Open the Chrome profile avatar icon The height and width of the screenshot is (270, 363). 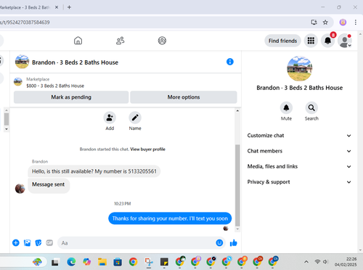[x=343, y=22]
